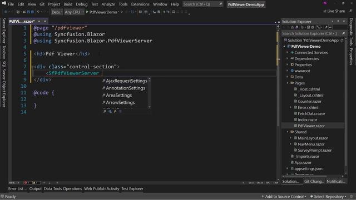Open the Test Explorer tab
Screen dimensions: 356x200
pyautogui.click(x=132, y=189)
